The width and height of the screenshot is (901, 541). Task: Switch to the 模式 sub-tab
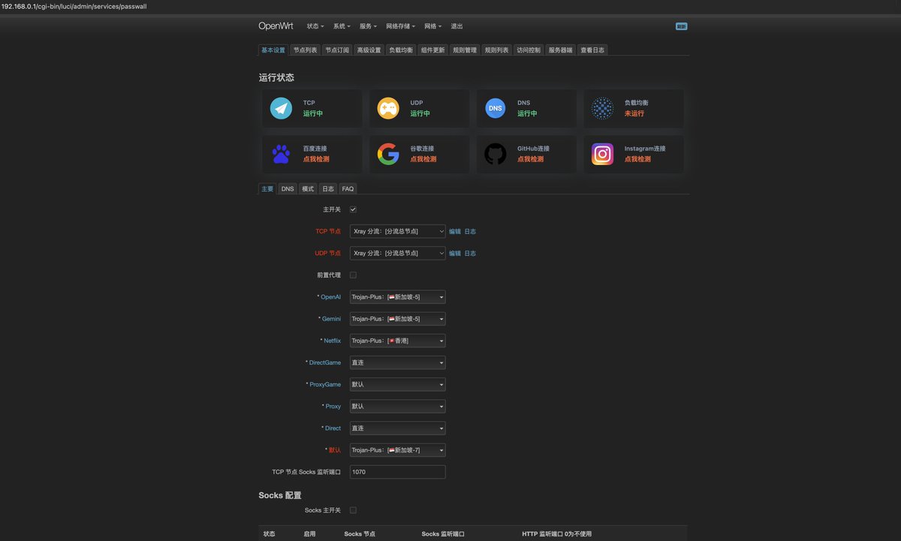(x=308, y=189)
